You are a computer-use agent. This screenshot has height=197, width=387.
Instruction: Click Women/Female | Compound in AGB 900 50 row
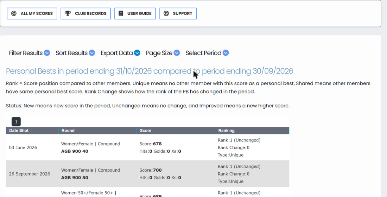(90, 170)
